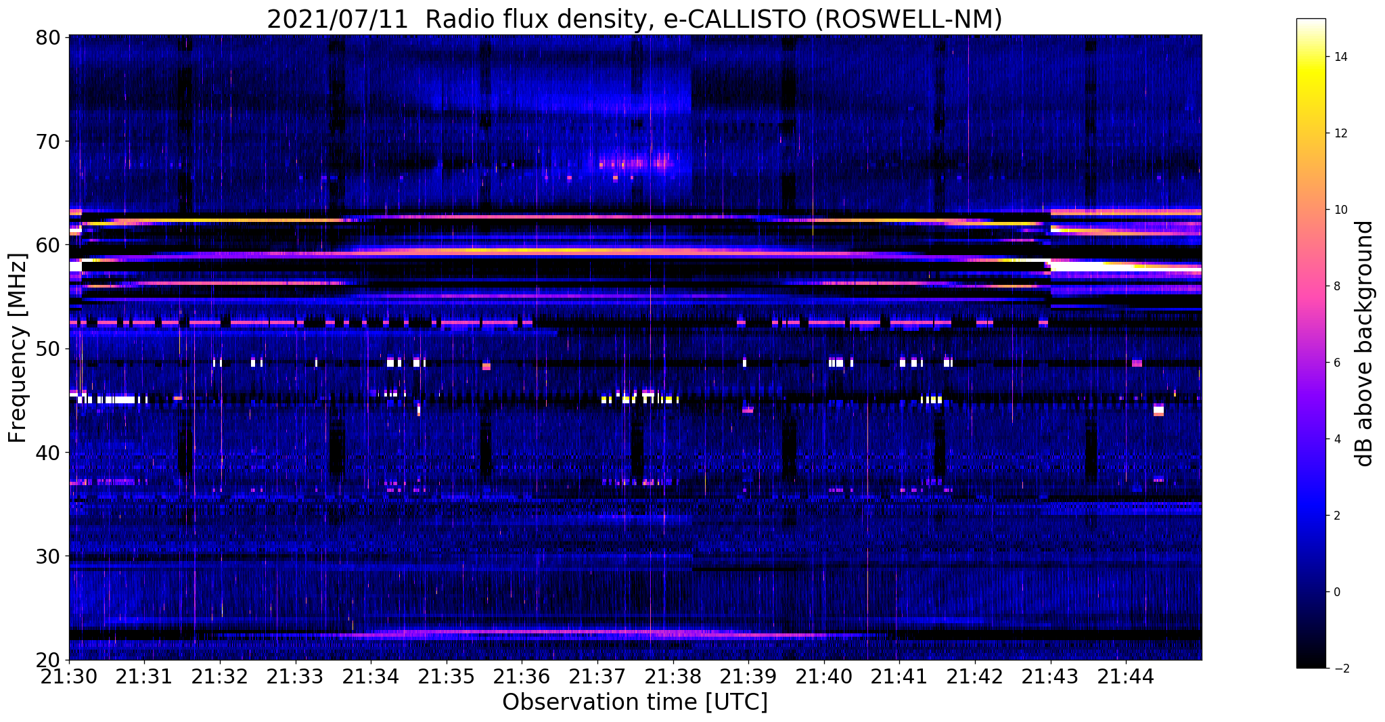Click the 21:33 time tick label
1385x722 pixels.
point(295,677)
